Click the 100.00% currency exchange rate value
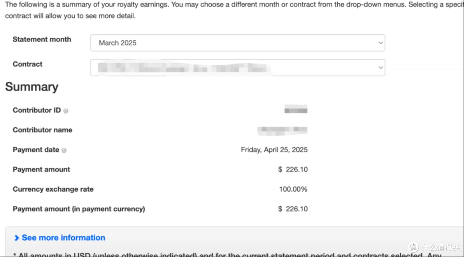The height and width of the screenshot is (257, 464). (293, 189)
